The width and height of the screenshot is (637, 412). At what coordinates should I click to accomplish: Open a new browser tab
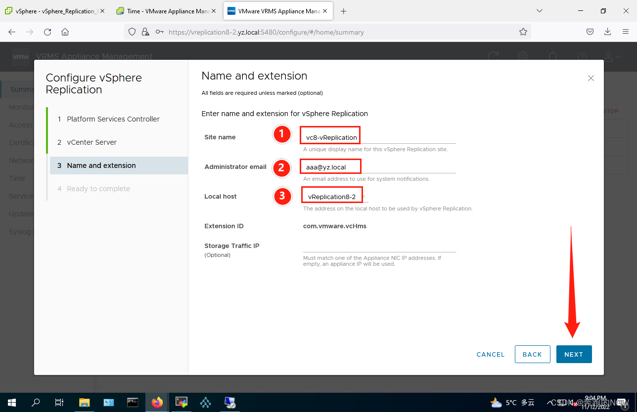[344, 11]
